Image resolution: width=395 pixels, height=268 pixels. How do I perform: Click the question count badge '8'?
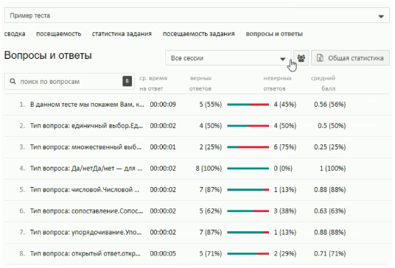click(x=127, y=81)
